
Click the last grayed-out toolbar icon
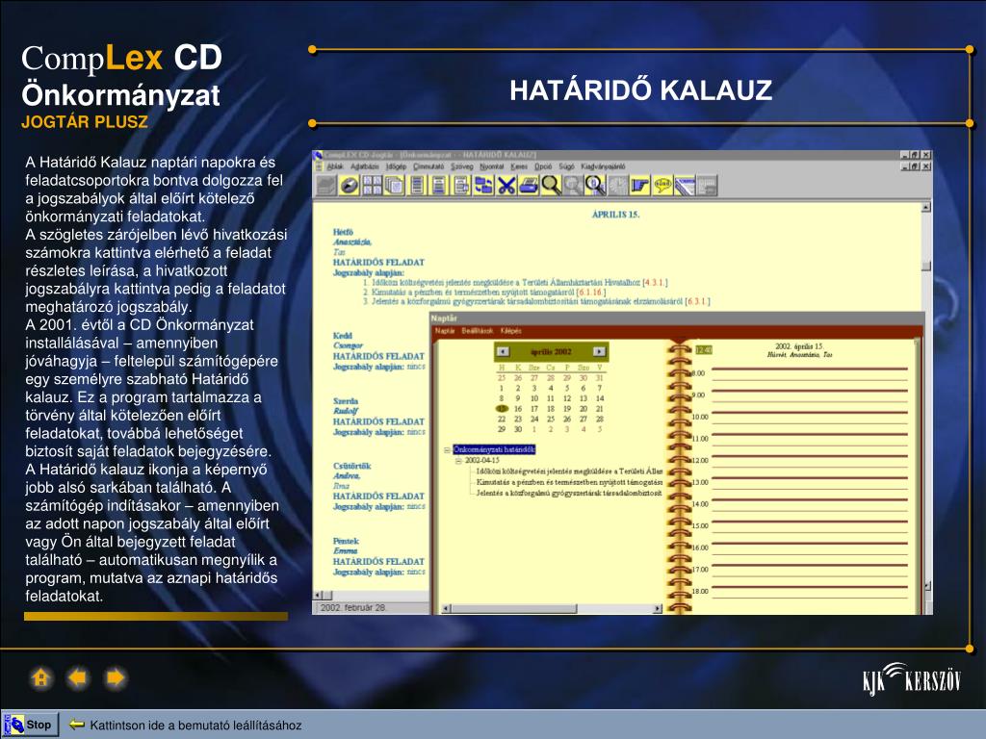707,186
